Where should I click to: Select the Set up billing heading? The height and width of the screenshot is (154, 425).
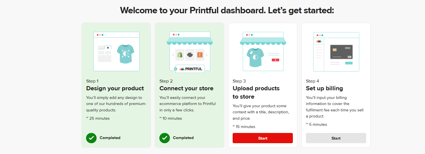coord(324,88)
